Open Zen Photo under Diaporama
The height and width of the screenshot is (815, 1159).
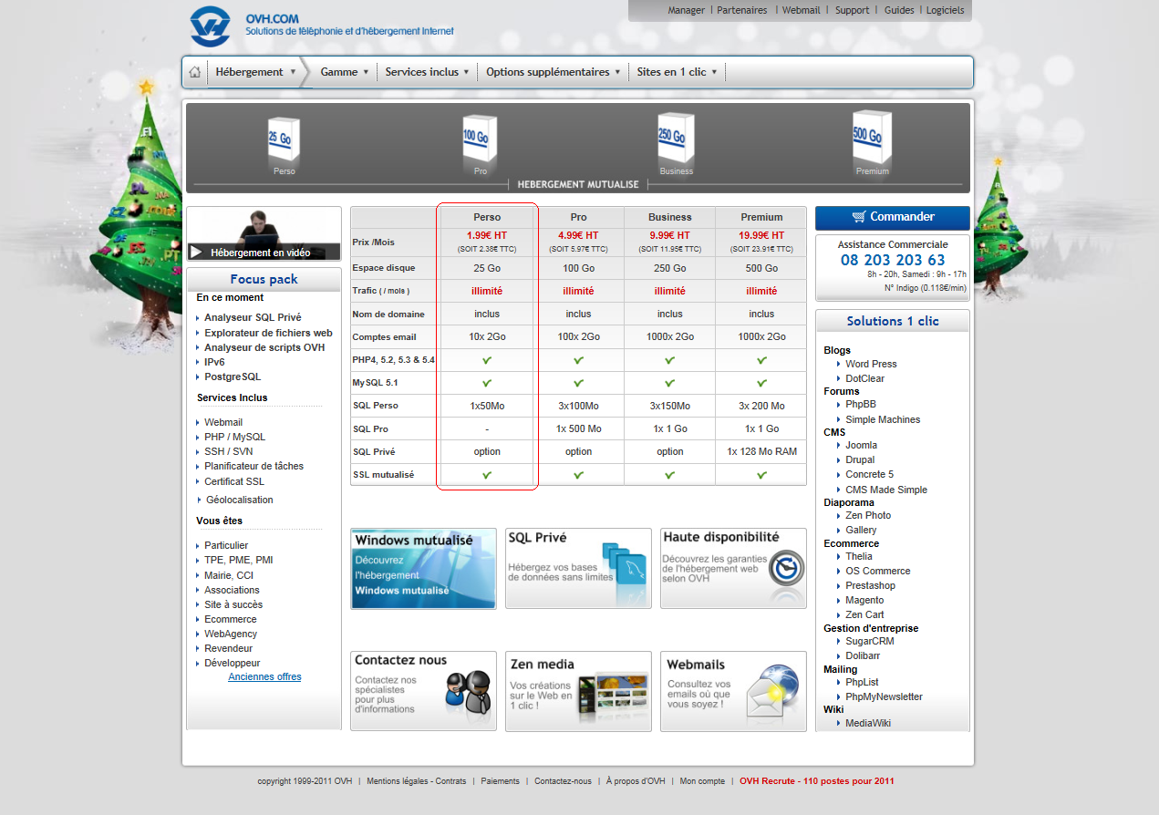(868, 516)
